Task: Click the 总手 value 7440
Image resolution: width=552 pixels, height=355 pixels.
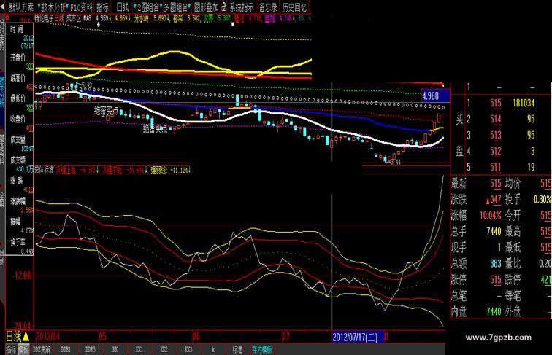Action: tap(494, 231)
